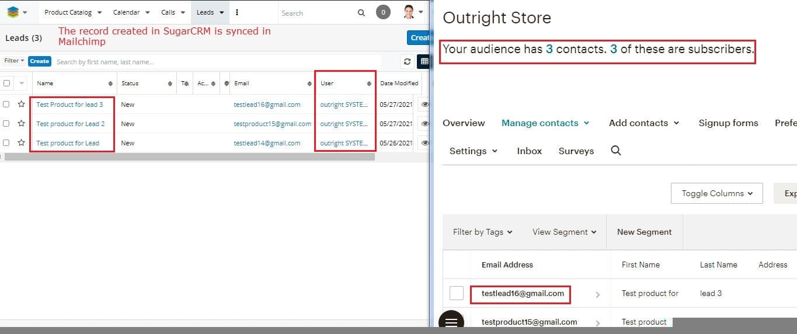Open the Signup forms tab

click(x=728, y=123)
